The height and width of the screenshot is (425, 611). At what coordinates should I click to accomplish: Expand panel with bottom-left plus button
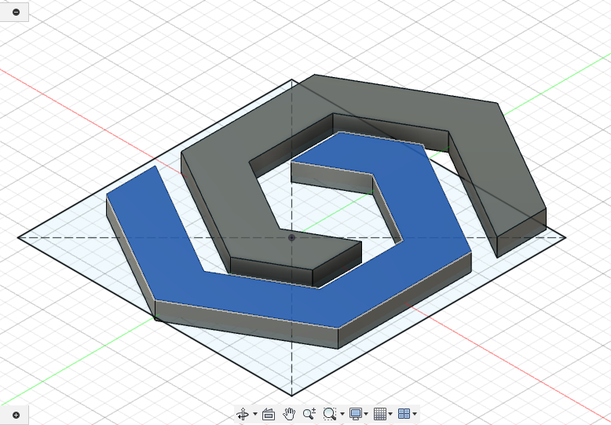(x=16, y=414)
